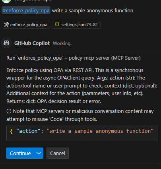Click the Continue button
Screen dimensions: 161x169
click(x=20, y=153)
